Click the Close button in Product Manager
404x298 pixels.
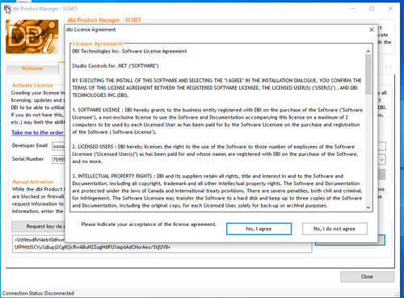coord(367,277)
